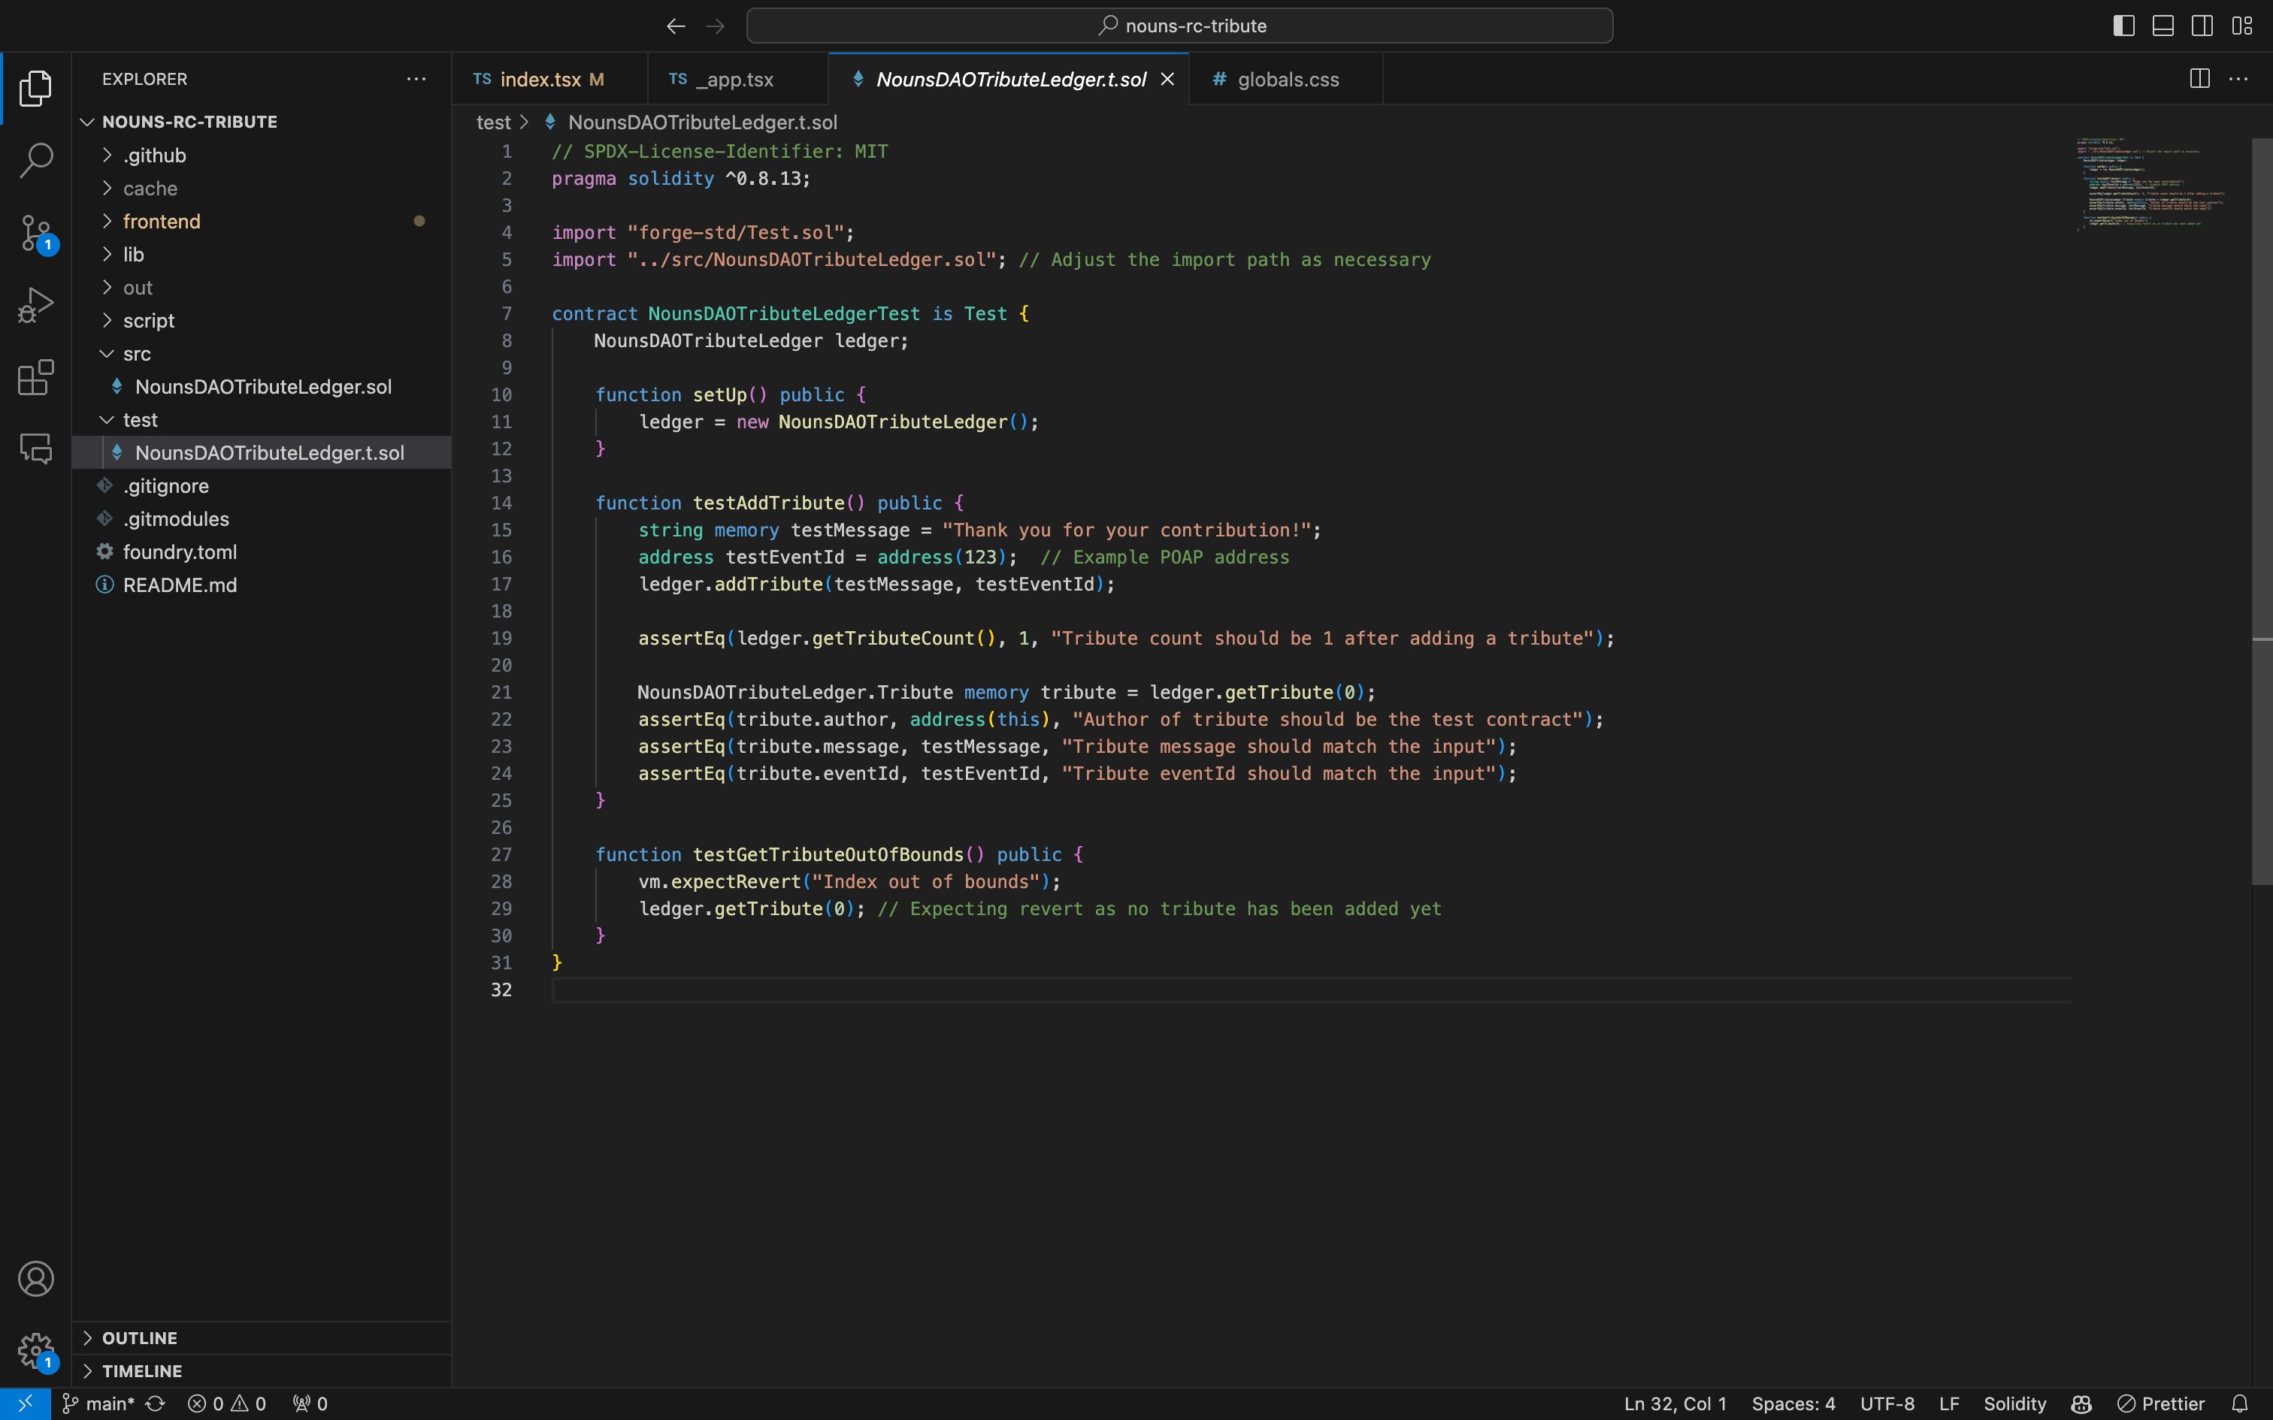2273x1420 pixels.
Task: Click the globals.css file tab
Action: (1288, 79)
